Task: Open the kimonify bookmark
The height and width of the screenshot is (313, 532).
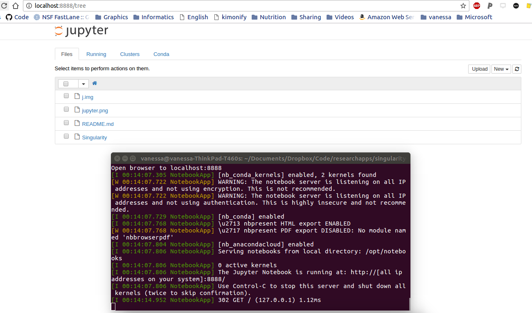Action: [230, 17]
